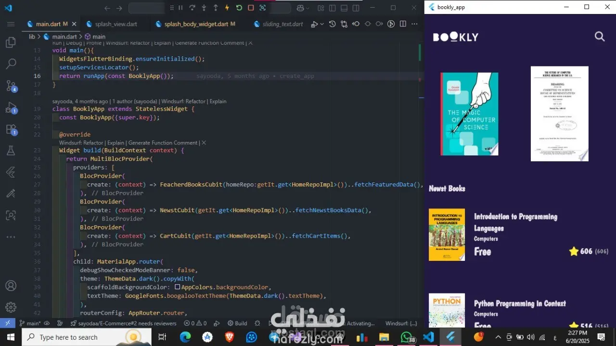
Task: Pause the debug session
Action: 180,8
